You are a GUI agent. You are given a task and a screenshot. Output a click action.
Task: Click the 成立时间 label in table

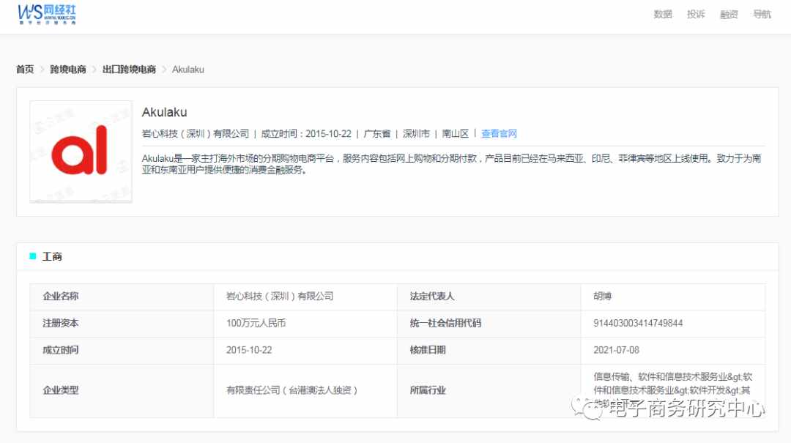click(61, 350)
